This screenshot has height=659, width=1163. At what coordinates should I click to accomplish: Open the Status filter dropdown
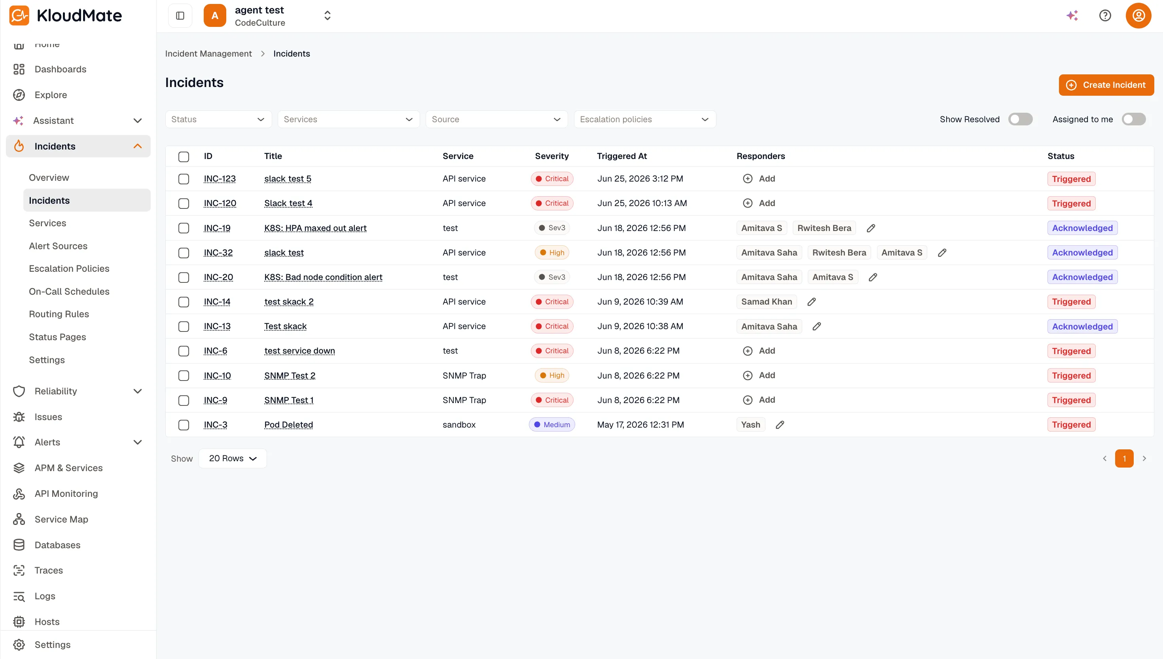218,119
